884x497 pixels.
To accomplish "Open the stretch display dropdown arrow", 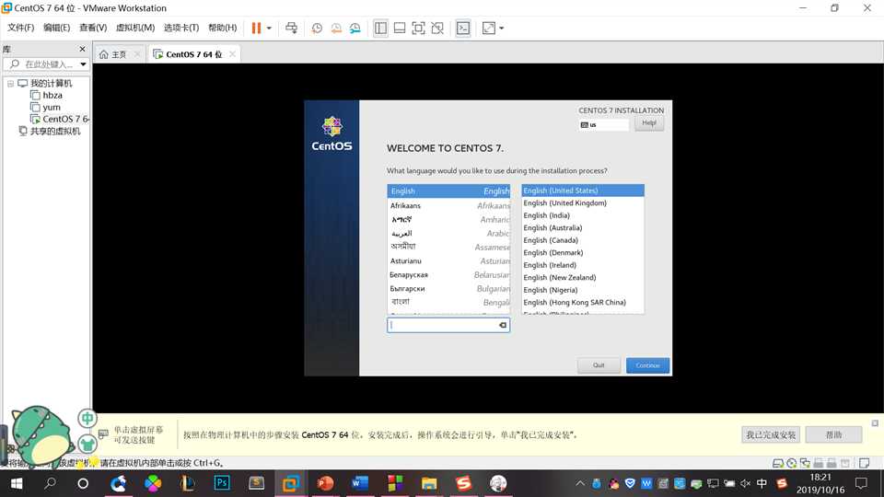I will [x=502, y=29].
